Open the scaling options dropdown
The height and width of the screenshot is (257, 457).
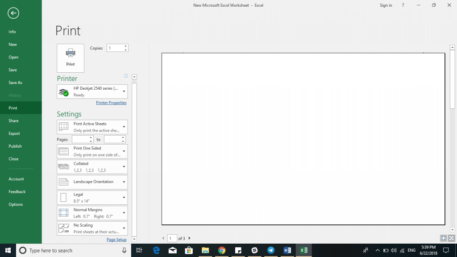[124, 228]
